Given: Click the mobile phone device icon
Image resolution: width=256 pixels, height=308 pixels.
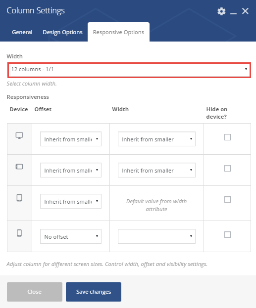Looking at the screenshot, I should coord(19,233).
